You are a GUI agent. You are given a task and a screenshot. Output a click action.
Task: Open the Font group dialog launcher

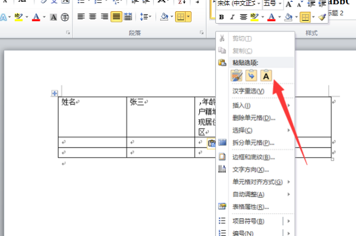[68, 33]
